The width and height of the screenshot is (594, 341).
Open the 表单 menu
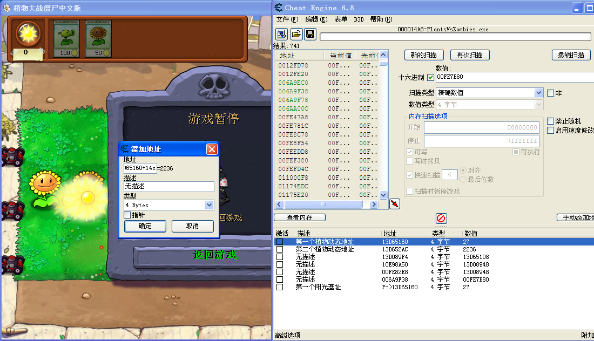[x=341, y=19]
